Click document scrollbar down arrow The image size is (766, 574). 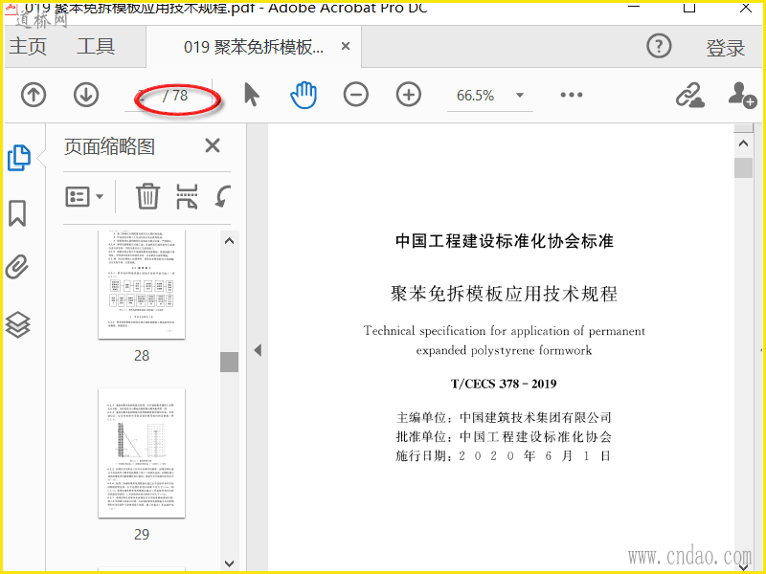coord(744,565)
